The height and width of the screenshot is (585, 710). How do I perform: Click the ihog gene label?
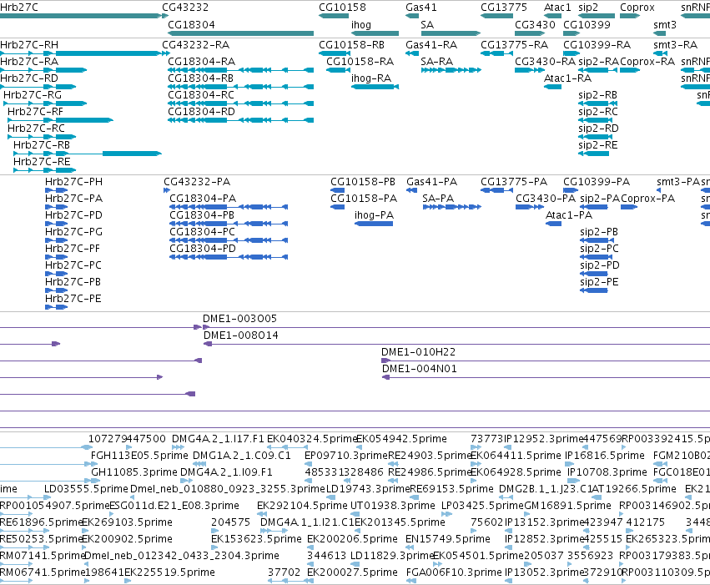point(361,24)
